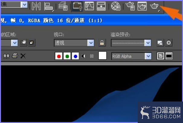Screen dimensions: 183x123
Task: Click the Edit Region hand icon
Action: 23,43
